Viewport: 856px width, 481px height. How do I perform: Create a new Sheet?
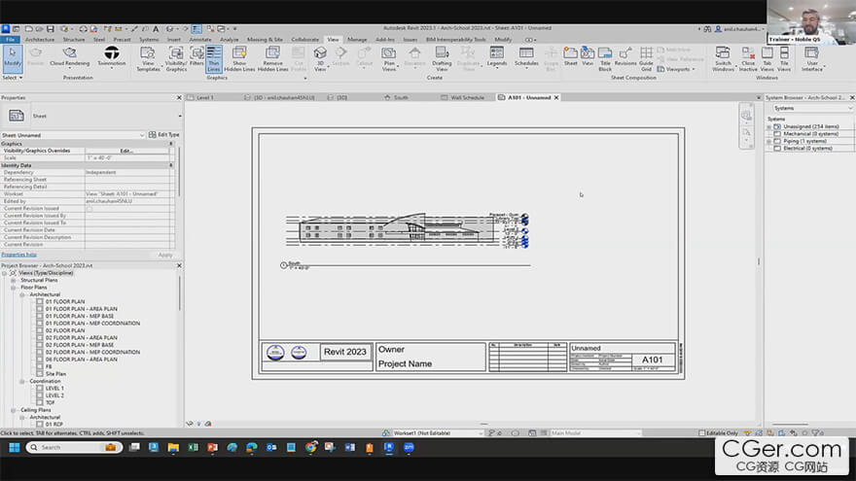(570, 56)
